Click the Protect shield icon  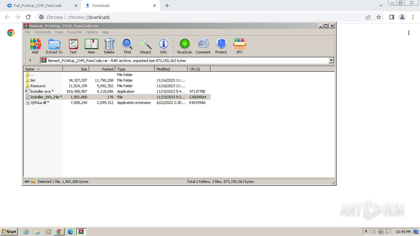pyautogui.click(x=221, y=46)
